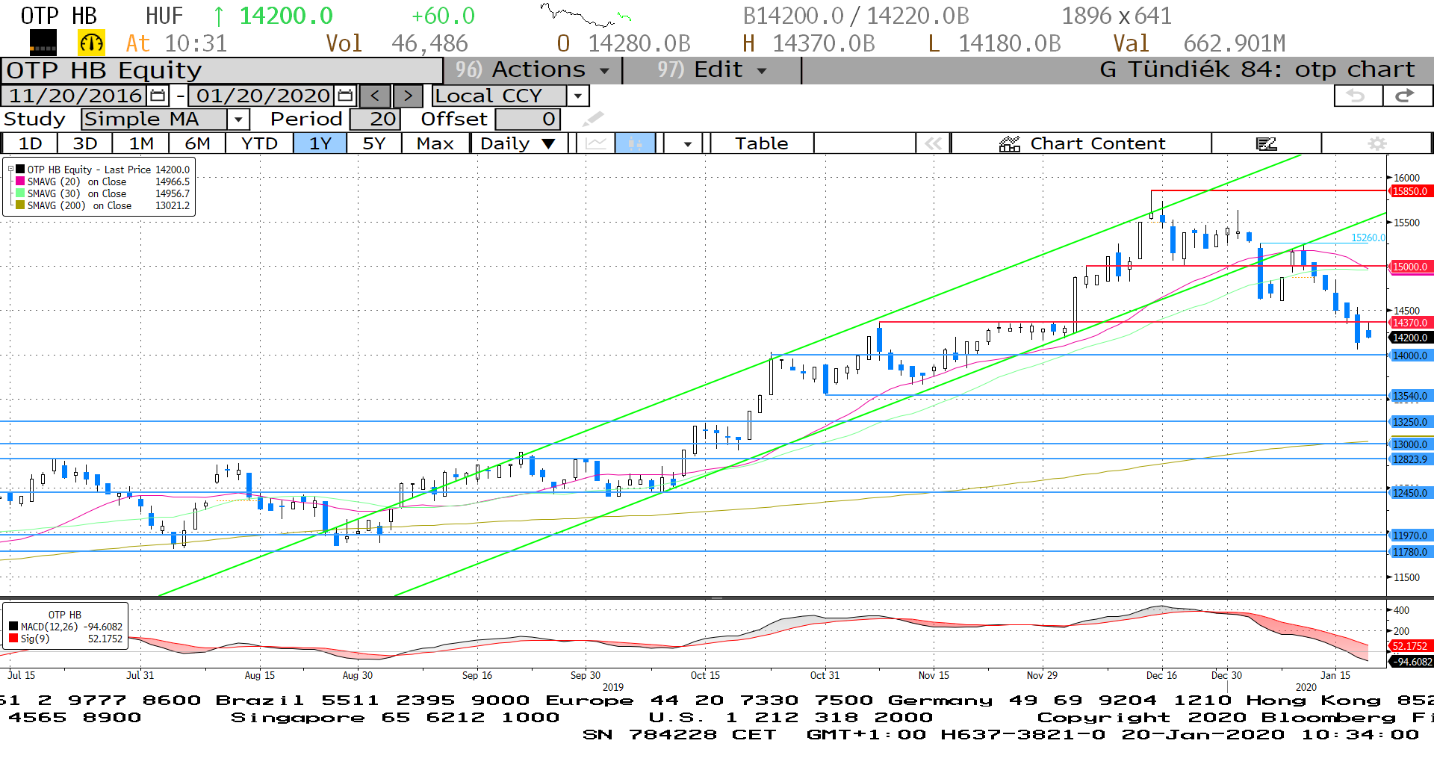Select the Max range tab

(435, 143)
